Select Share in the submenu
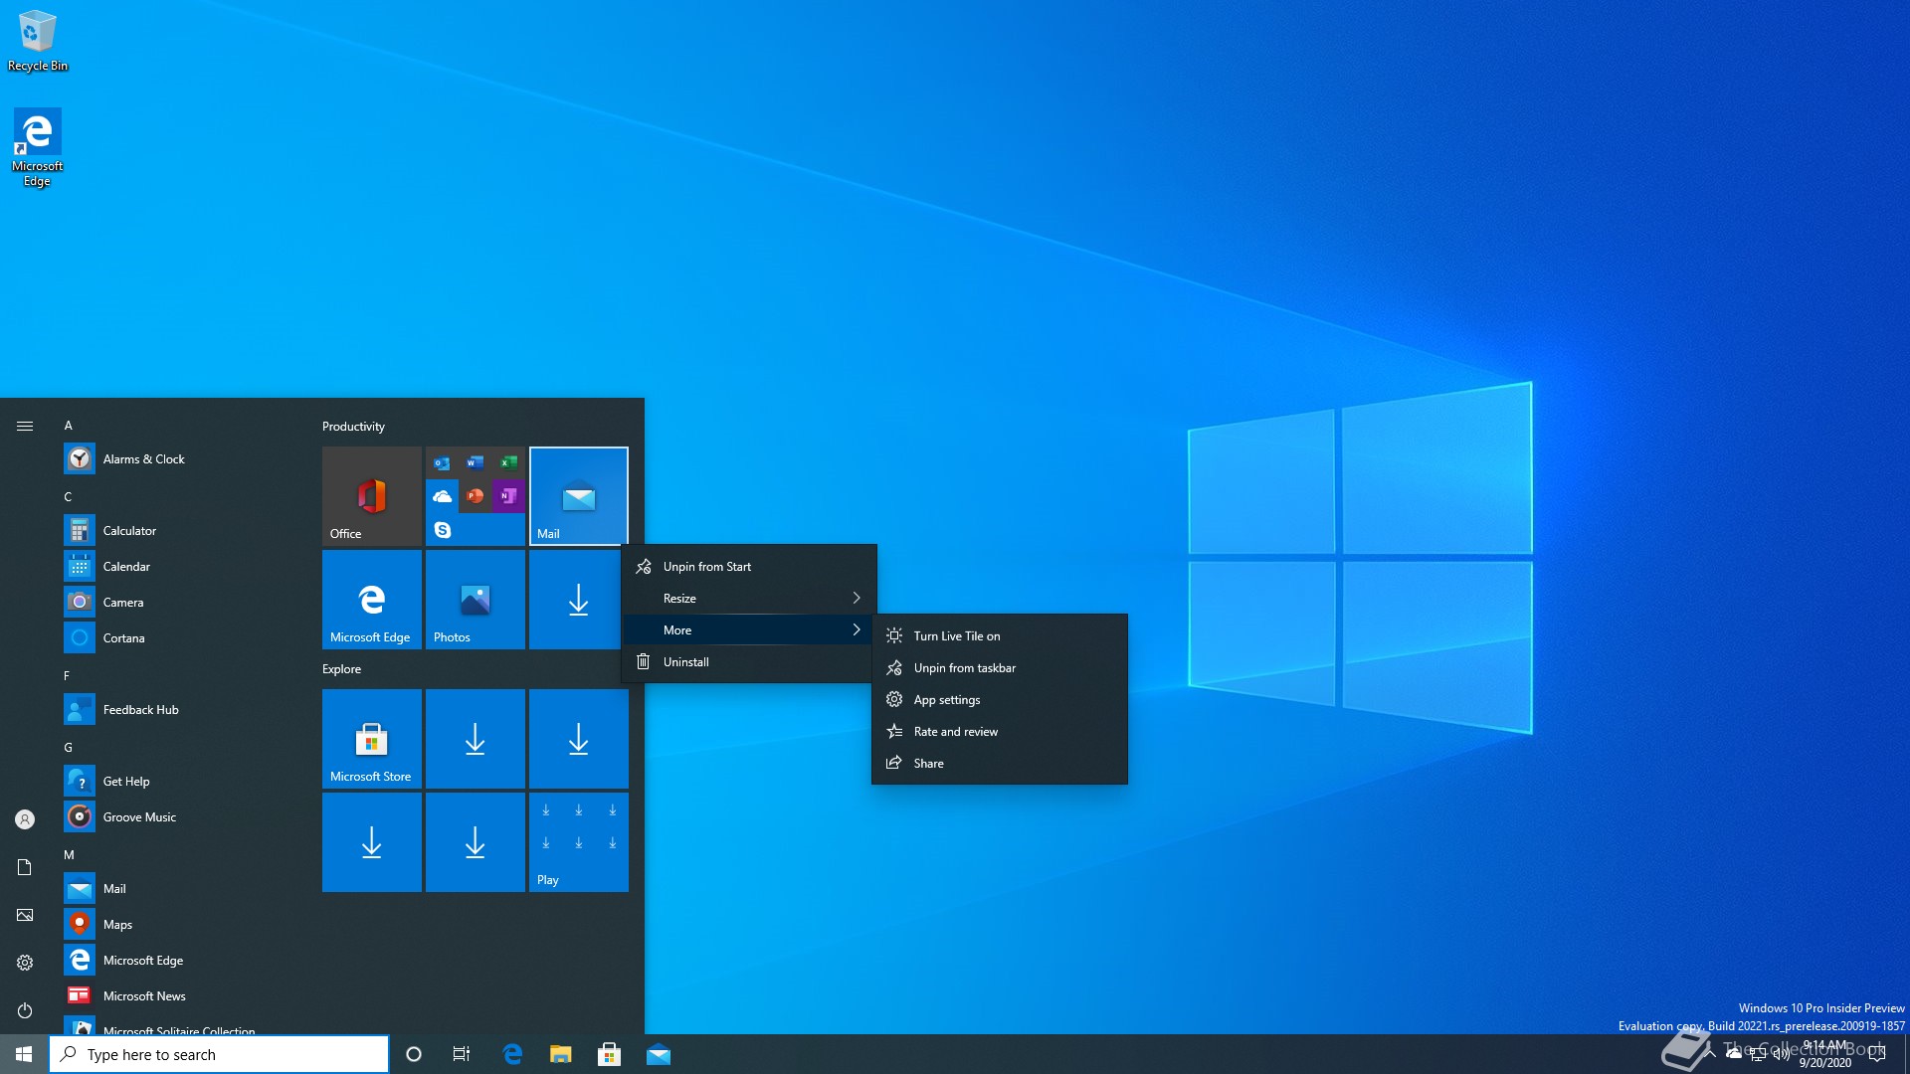 click(x=1000, y=764)
